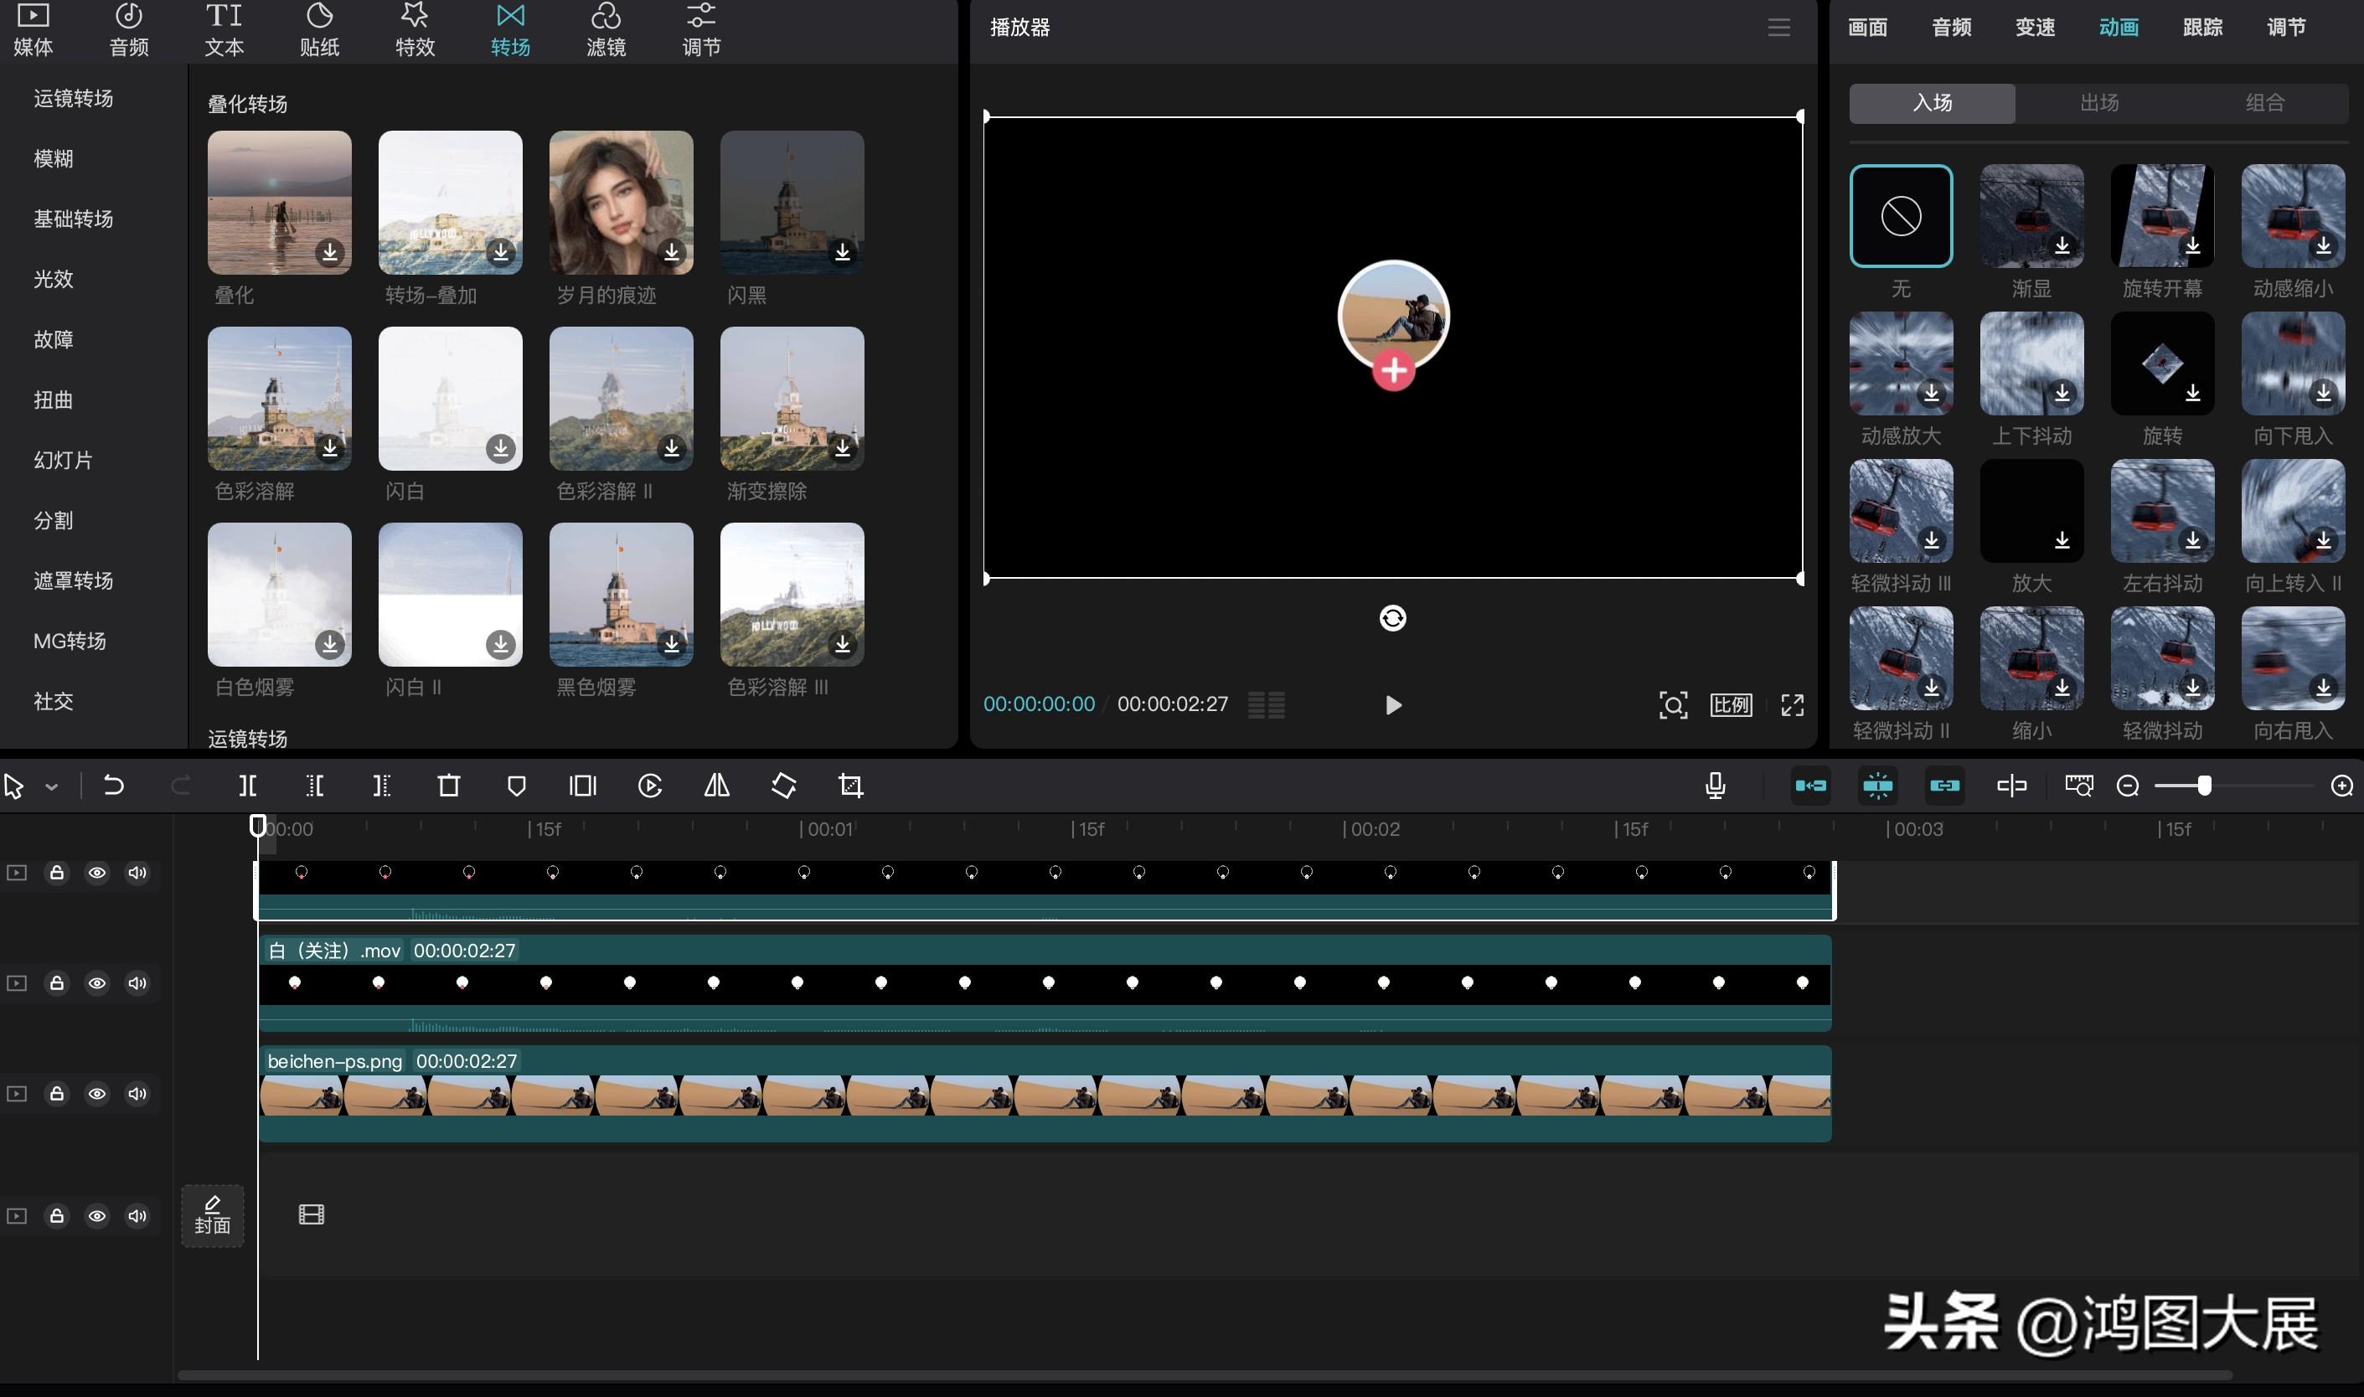Screen dimensions: 2364x1397
Task: Open the 比例 aspect ratio dropdown
Action: coord(1731,705)
